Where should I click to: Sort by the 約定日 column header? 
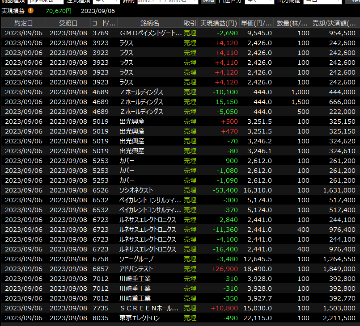click(23, 23)
